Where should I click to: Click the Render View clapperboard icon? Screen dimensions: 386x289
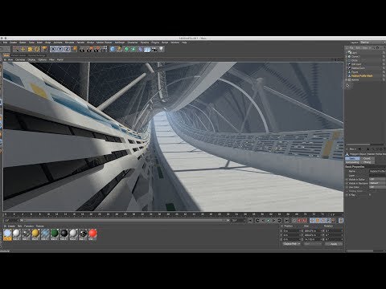coord(82,49)
